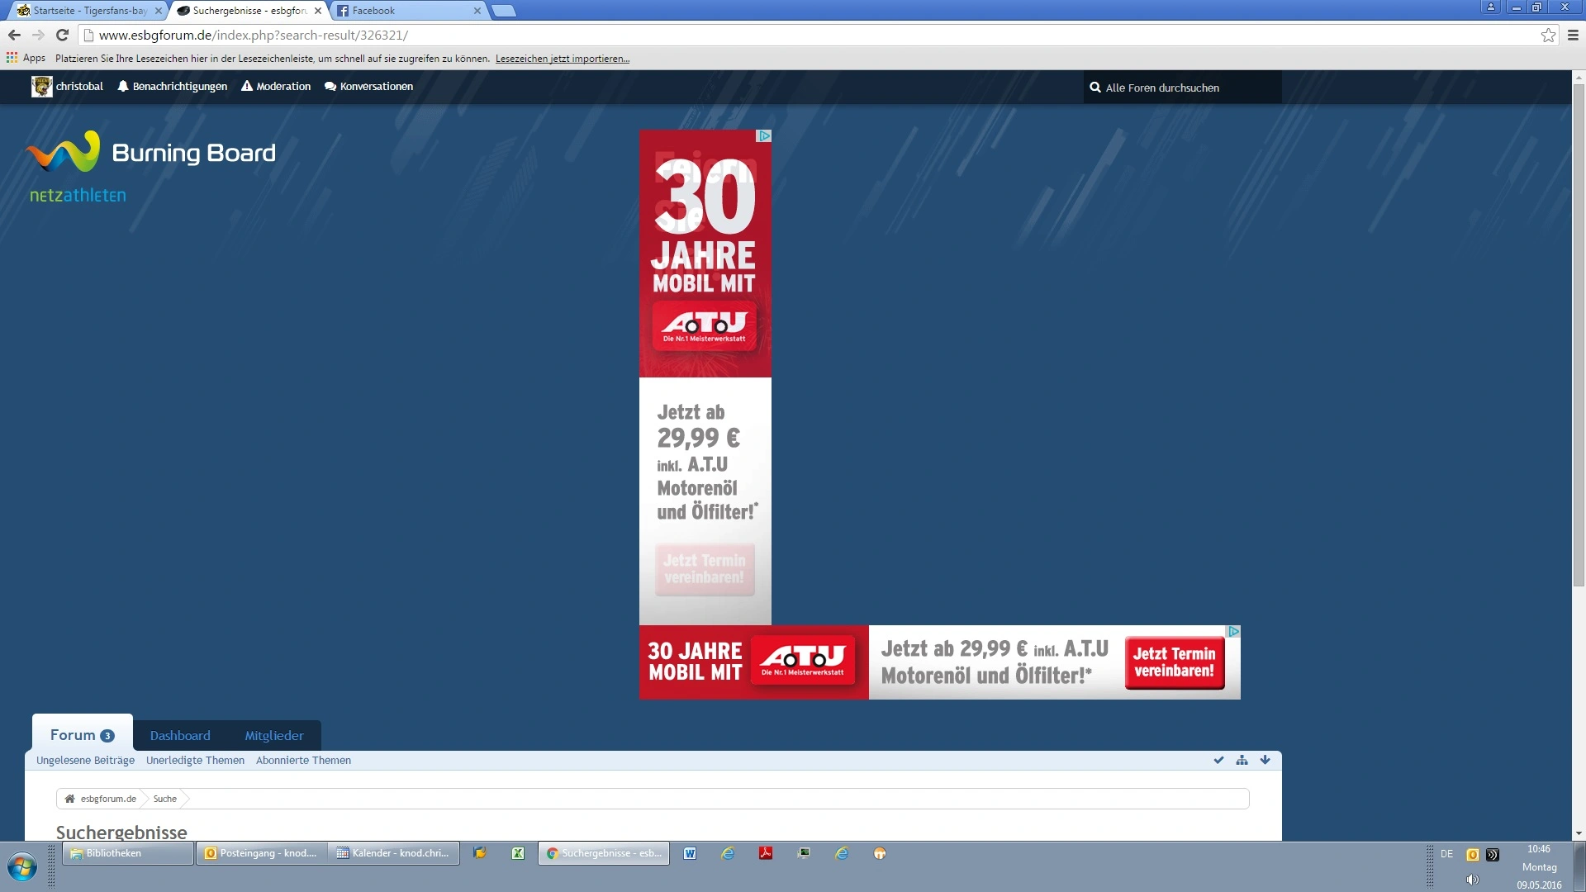Open Benachrichtigungen notifications dropdown
Viewport: 1586px width, 892px height.
click(x=172, y=86)
